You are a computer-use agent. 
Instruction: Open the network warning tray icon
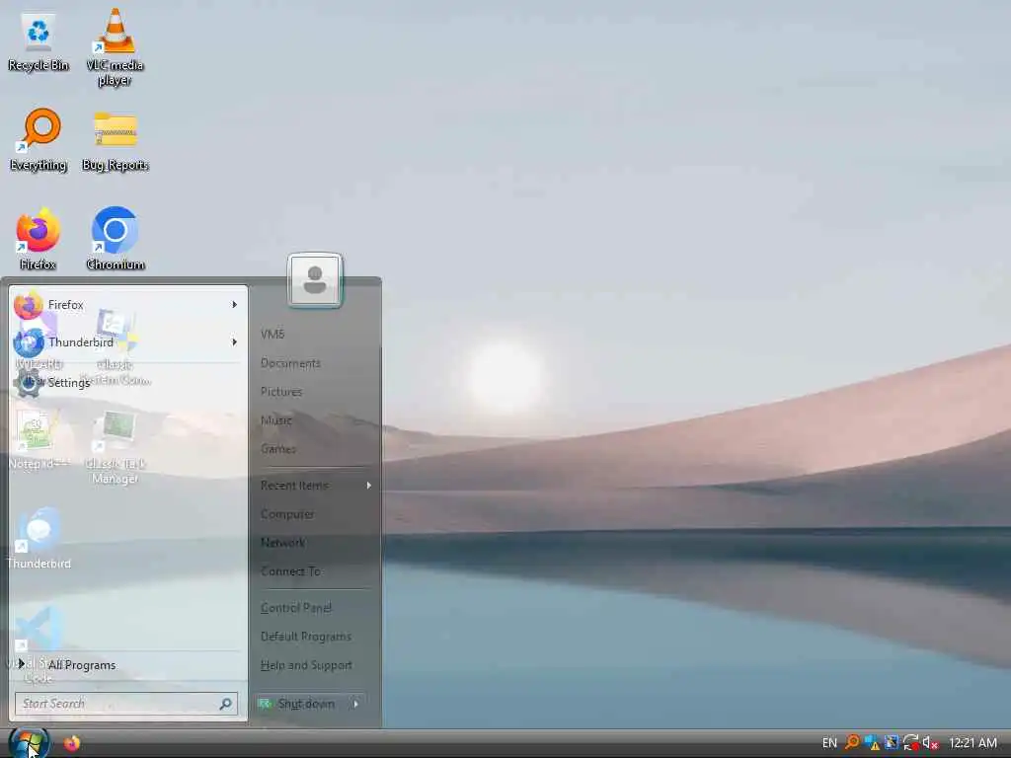tap(872, 742)
